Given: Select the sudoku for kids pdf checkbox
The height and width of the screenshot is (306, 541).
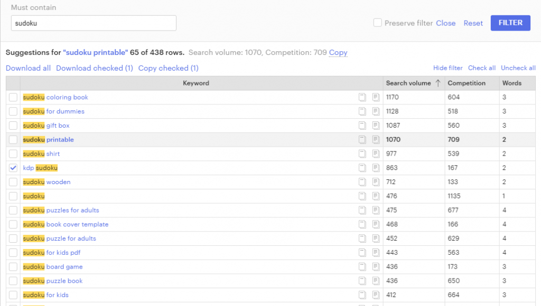Looking at the screenshot, I should [13, 253].
